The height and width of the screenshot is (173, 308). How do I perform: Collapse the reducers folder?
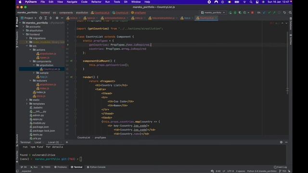tap(30, 81)
